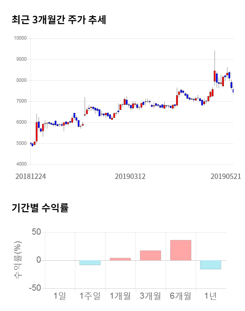
Task: Click the 10000 price axis label
Action: 20,38
